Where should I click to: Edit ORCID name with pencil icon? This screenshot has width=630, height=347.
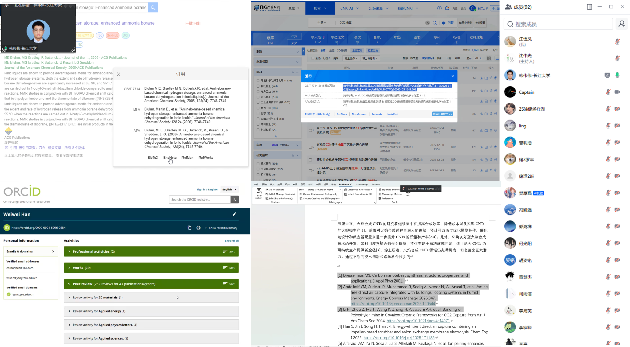click(x=234, y=214)
